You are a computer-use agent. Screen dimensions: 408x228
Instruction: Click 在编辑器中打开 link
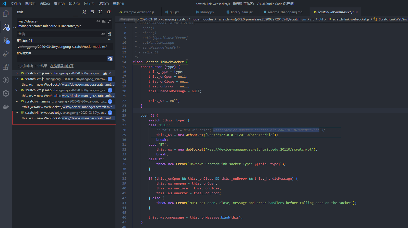click(62, 66)
